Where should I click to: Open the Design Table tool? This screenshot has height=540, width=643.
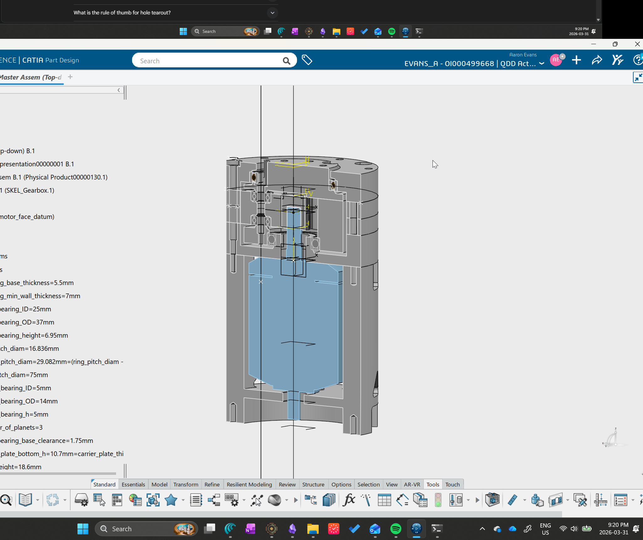[x=384, y=500]
